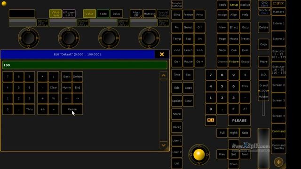Open the Command Overlay tab

point(278,146)
